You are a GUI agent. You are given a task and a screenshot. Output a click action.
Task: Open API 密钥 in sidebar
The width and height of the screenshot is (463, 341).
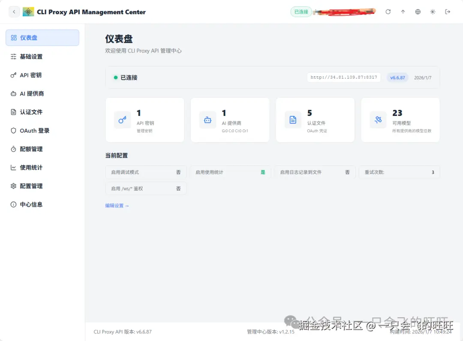pos(42,75)
